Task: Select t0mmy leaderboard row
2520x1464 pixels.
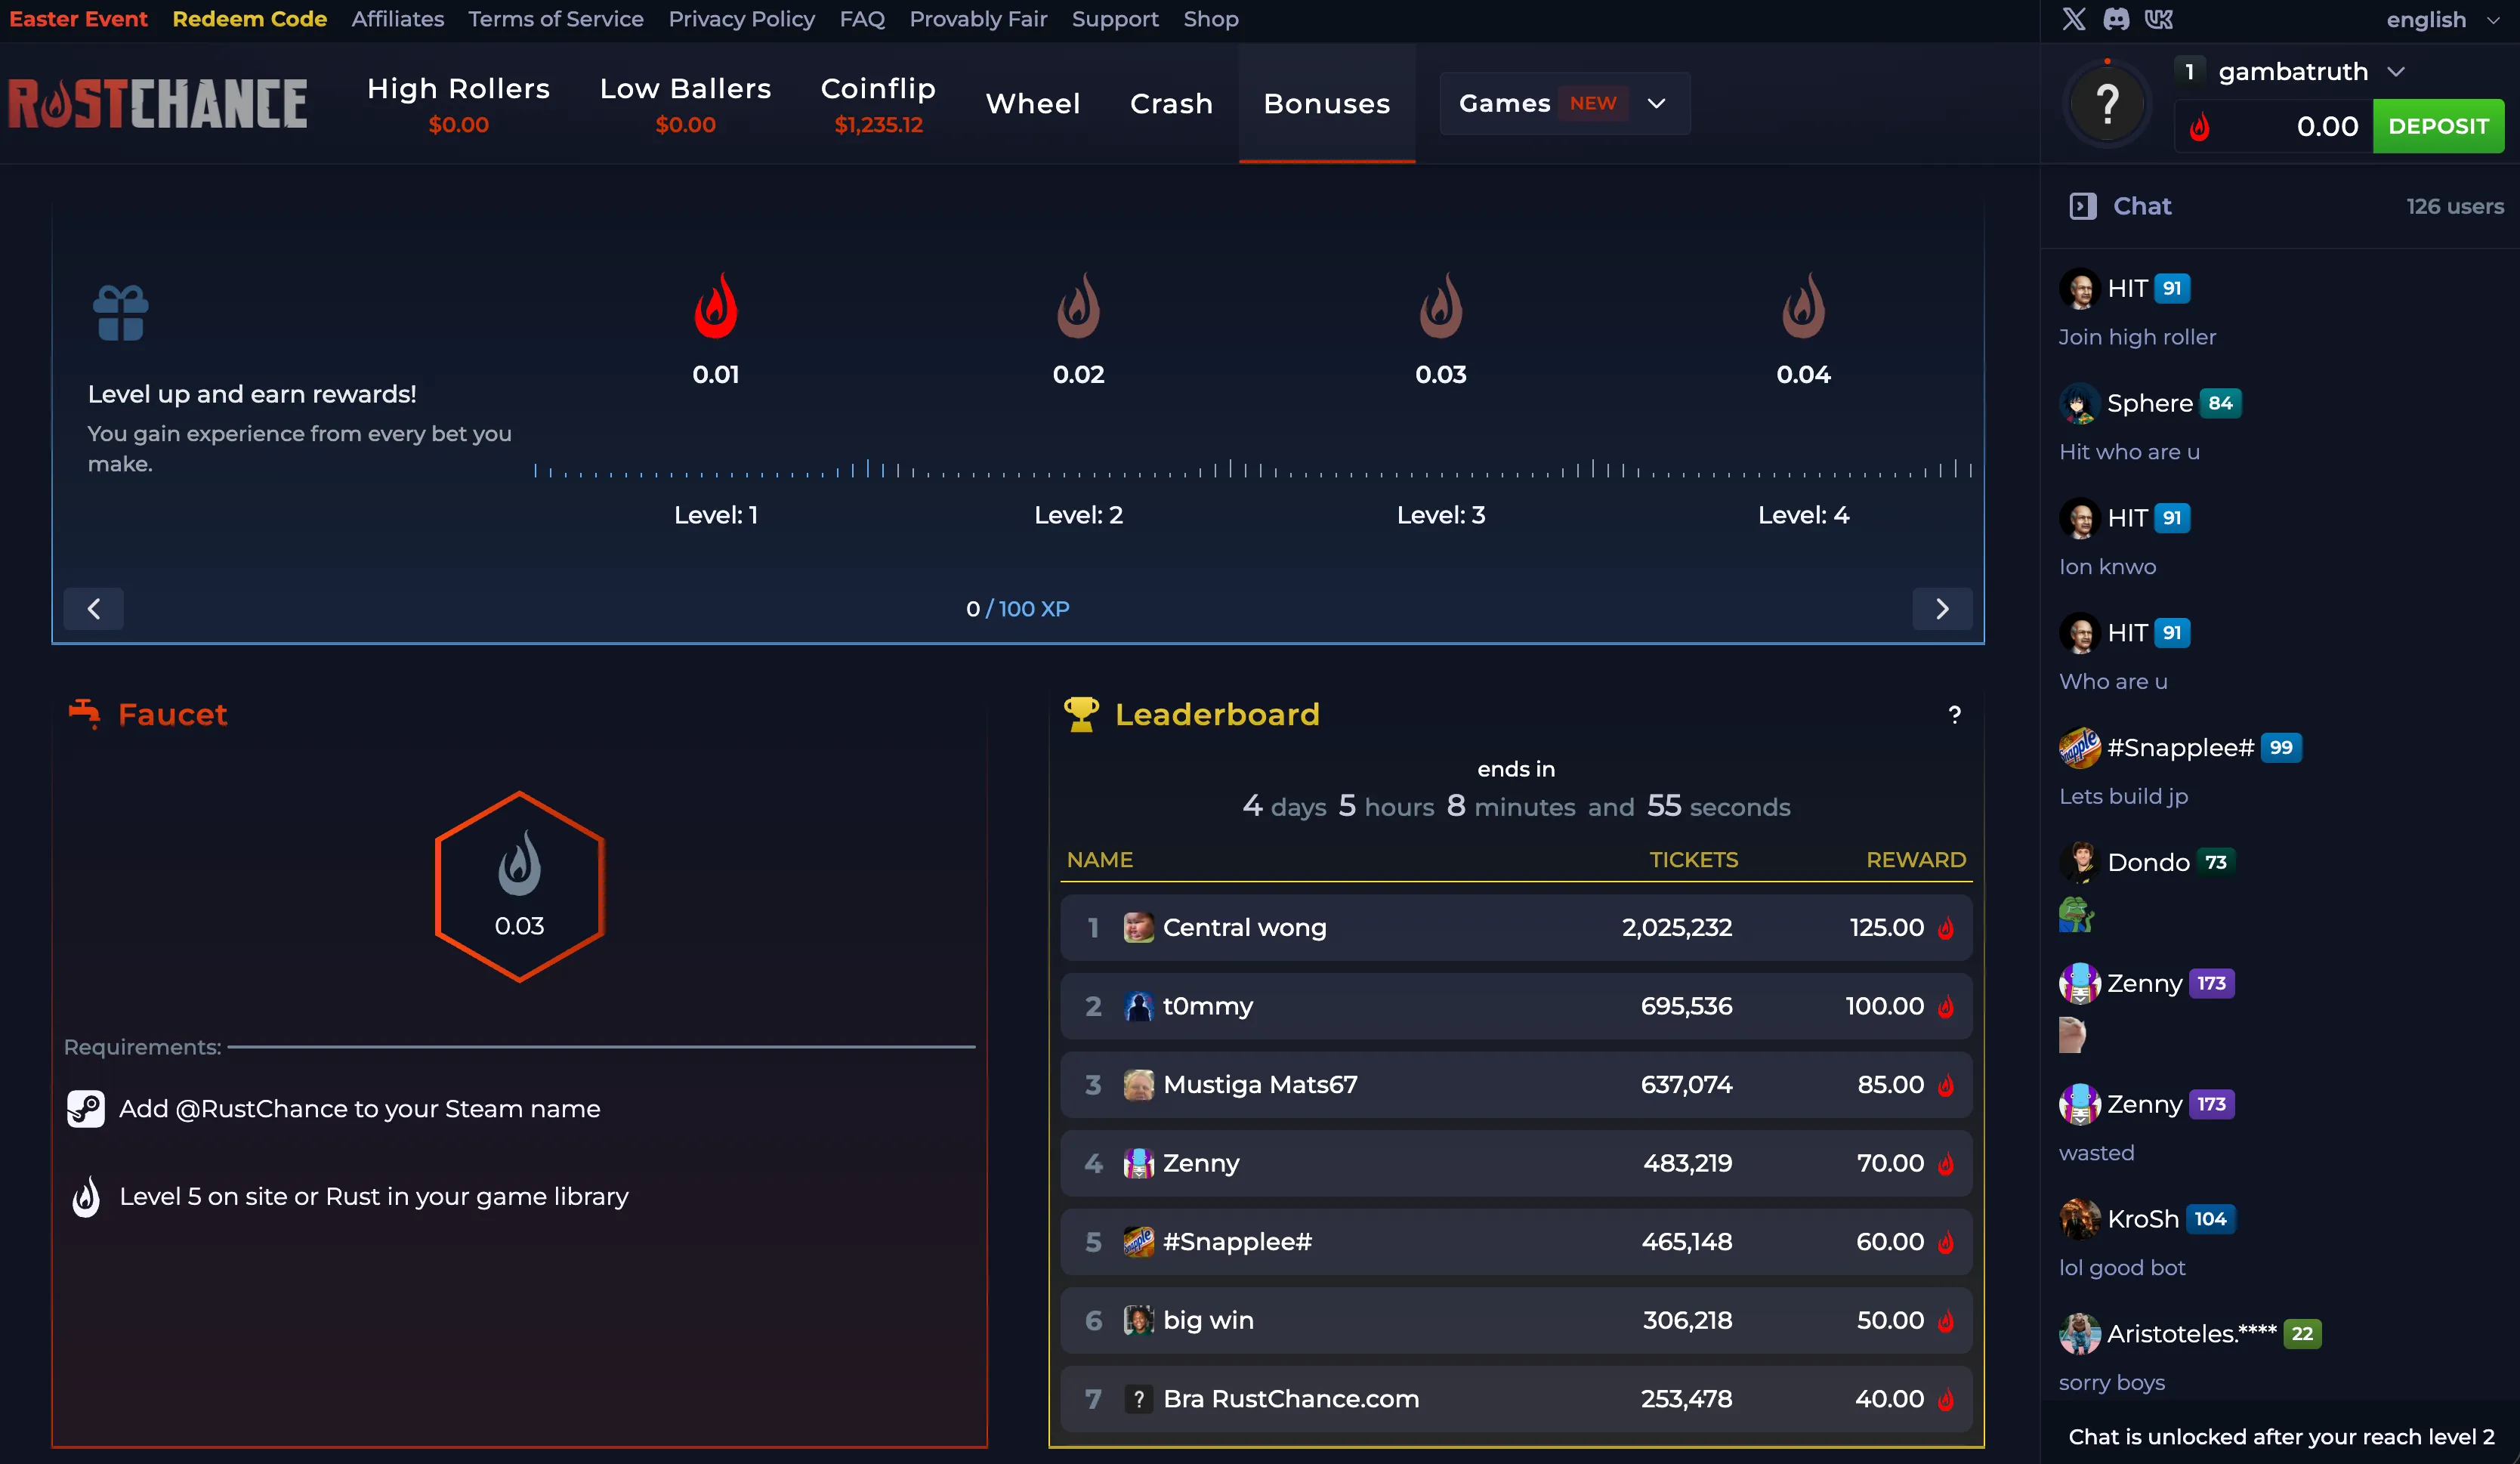Action: 1516,1006
